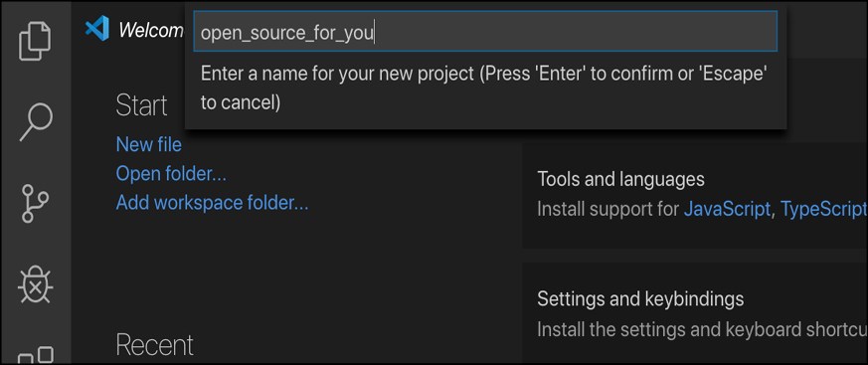Select the Add workspace folder... link
This screenshot has height=365, width=868.
tap(212, 203)
